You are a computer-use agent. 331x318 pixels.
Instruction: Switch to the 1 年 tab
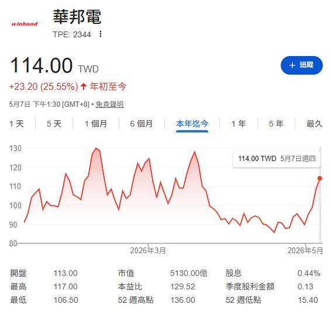click(239, 124)
